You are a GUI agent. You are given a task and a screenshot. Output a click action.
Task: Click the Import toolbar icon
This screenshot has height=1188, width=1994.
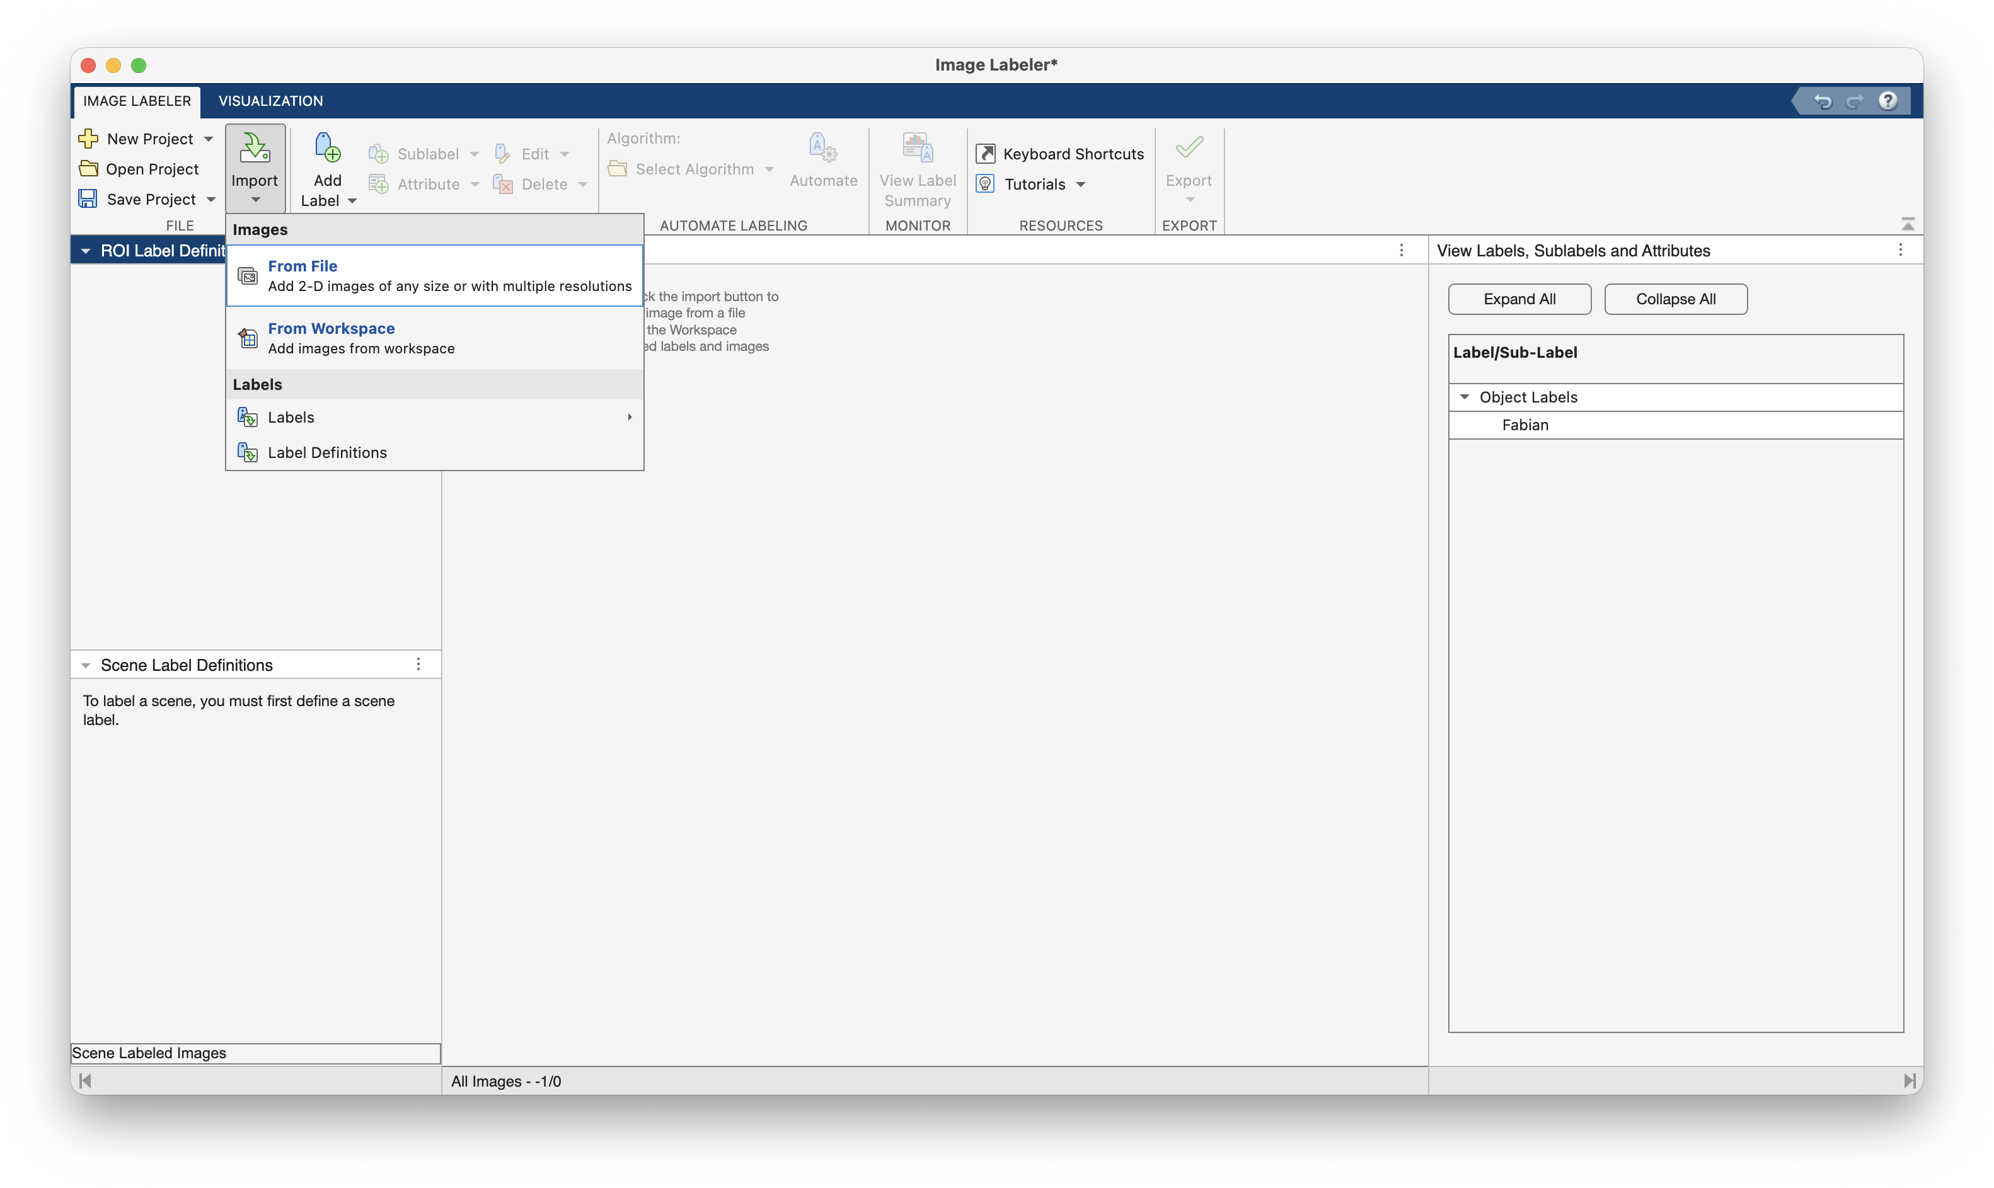[255, 148]
